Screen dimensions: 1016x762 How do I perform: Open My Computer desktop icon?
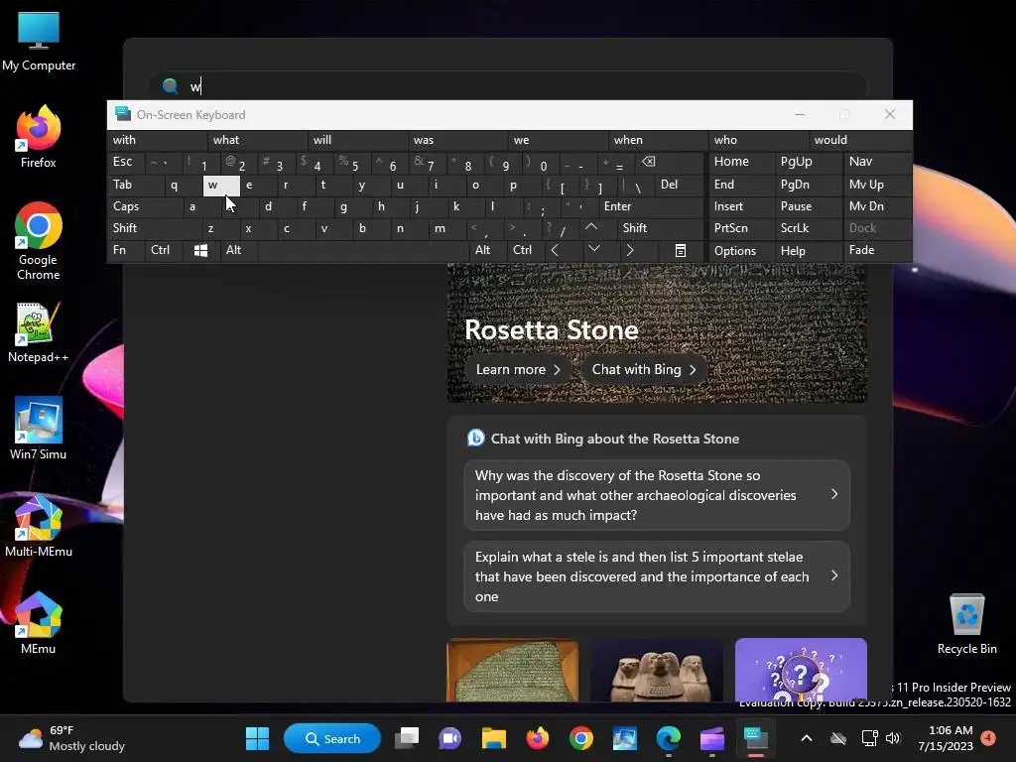(x=39, y=40)
